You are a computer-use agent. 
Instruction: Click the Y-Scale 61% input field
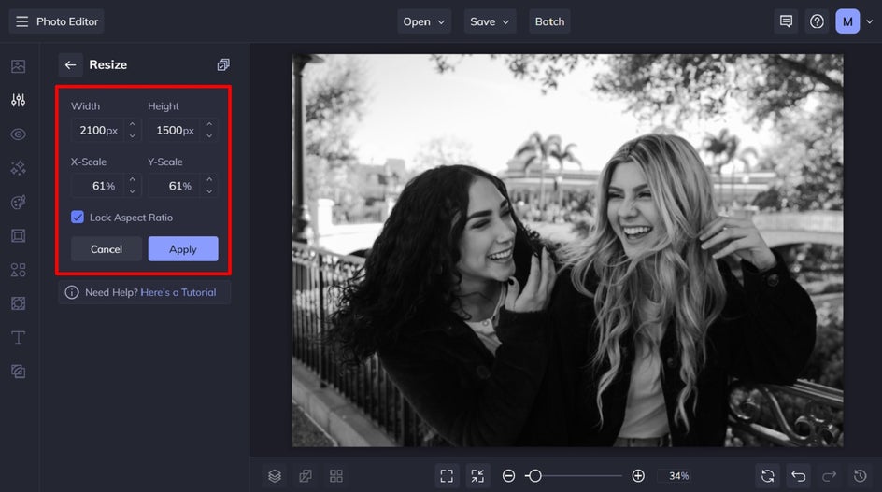pos(176,186)
